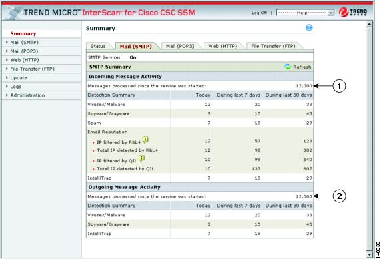Click the 540 value in IP filtered by QIL row
This screenshot has height=259, width=381.
308,160
